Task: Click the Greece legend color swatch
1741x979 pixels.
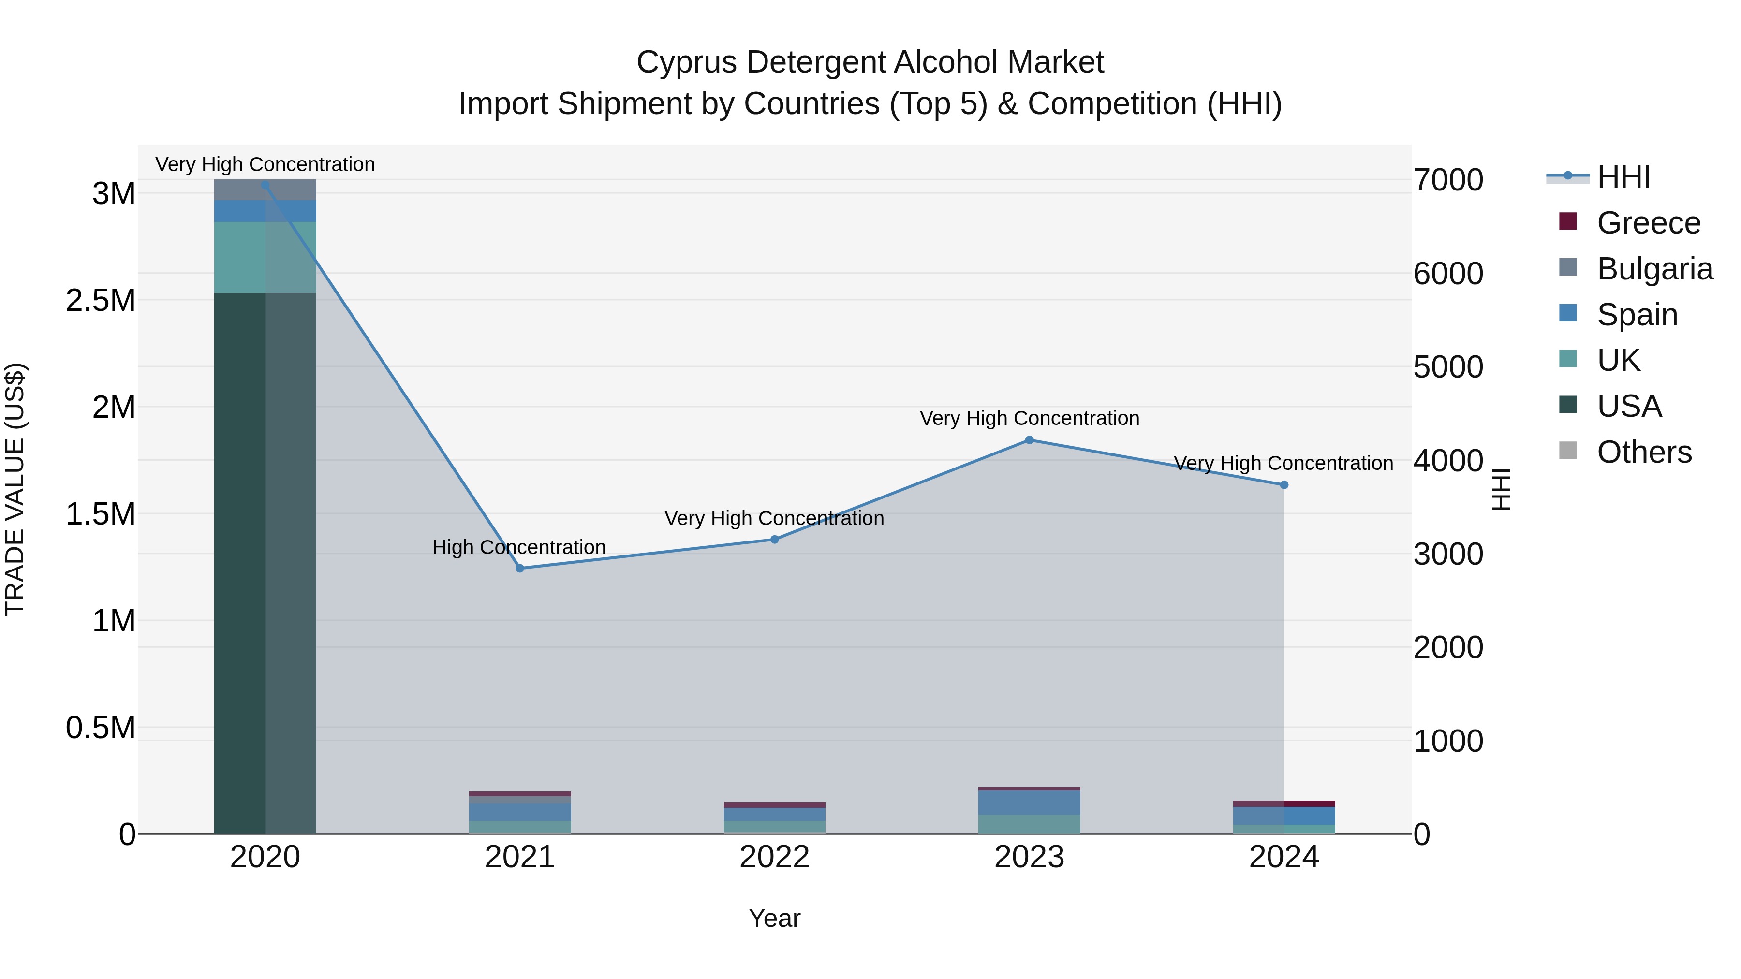Action: (x=1568, y=221)
